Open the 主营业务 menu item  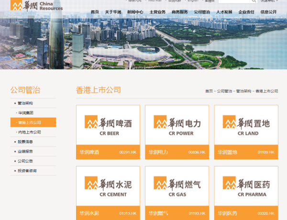[x=157, y=12]
